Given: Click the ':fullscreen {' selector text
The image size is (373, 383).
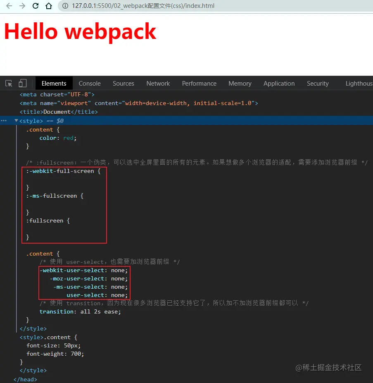Looking at the screenshot, I should 48,221.
